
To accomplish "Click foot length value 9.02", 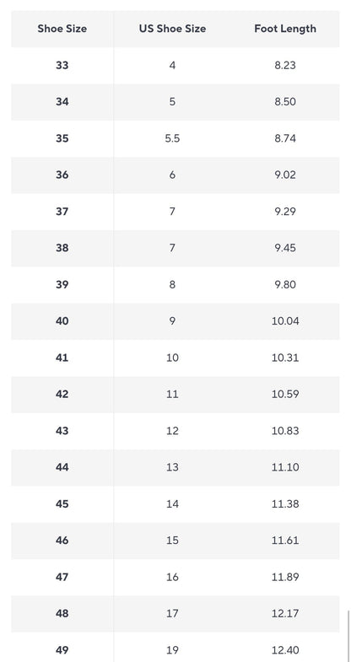I will (x=285, y=175).
